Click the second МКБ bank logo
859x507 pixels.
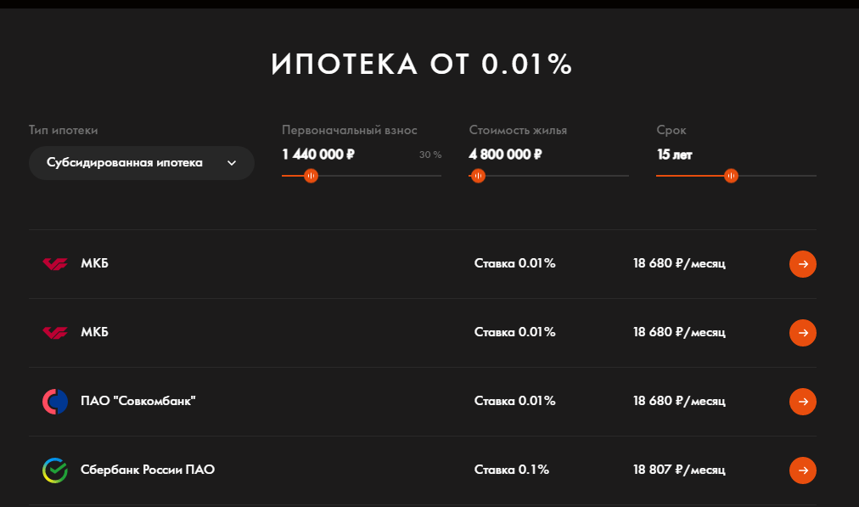coord(55,333)
